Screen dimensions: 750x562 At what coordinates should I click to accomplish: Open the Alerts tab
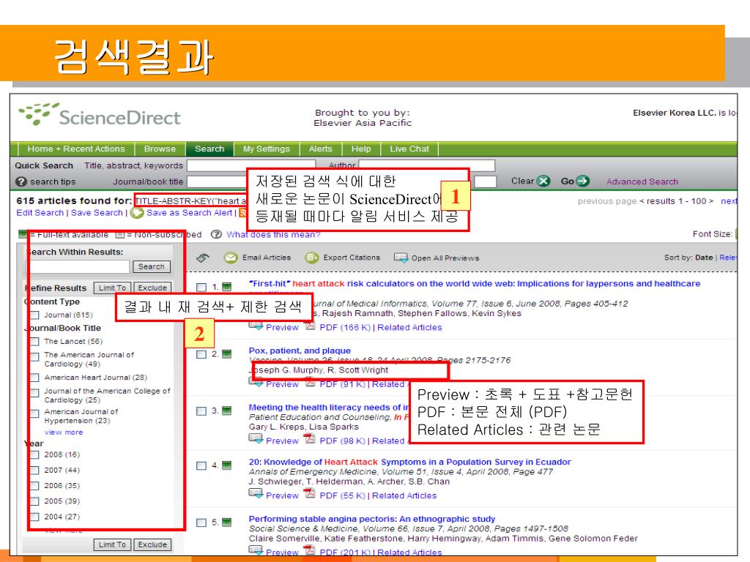tap(321, 149)
